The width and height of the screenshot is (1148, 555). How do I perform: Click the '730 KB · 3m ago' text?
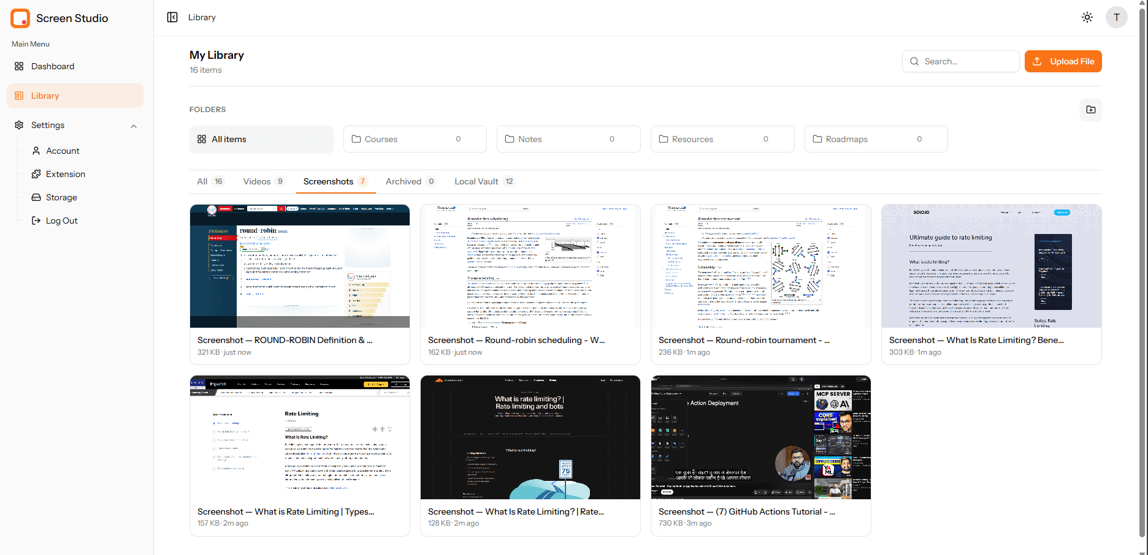tap(685, 523)
